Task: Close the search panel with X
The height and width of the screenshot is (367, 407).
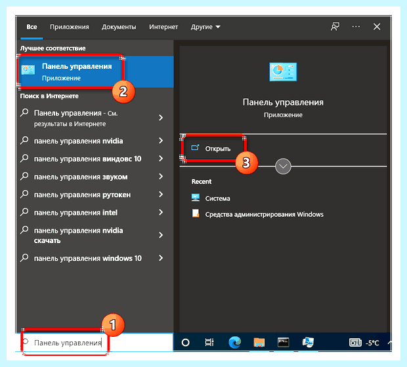Action: [377, 26]
